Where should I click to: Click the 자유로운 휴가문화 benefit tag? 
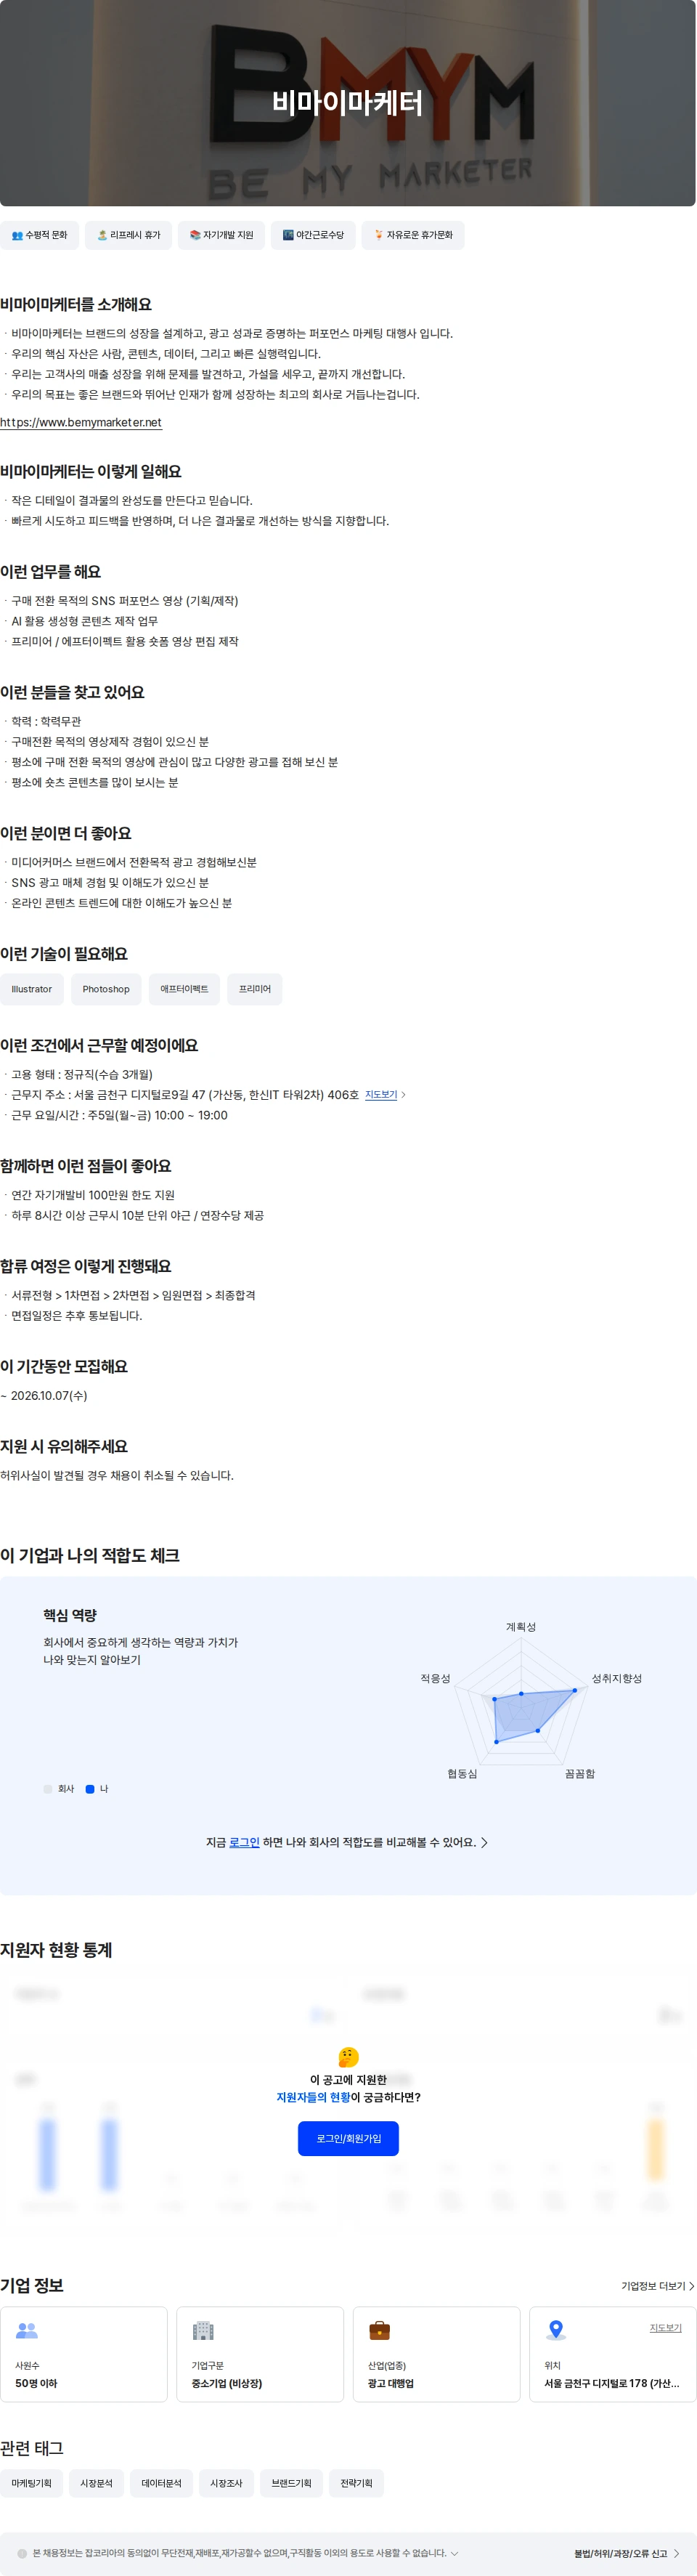[x=413, y=235]
